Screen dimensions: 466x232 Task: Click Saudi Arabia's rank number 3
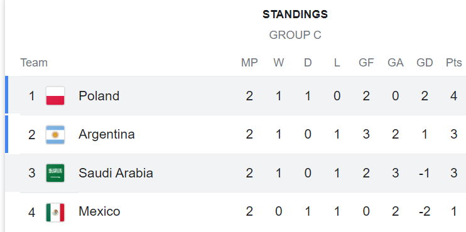pos(32,173)
